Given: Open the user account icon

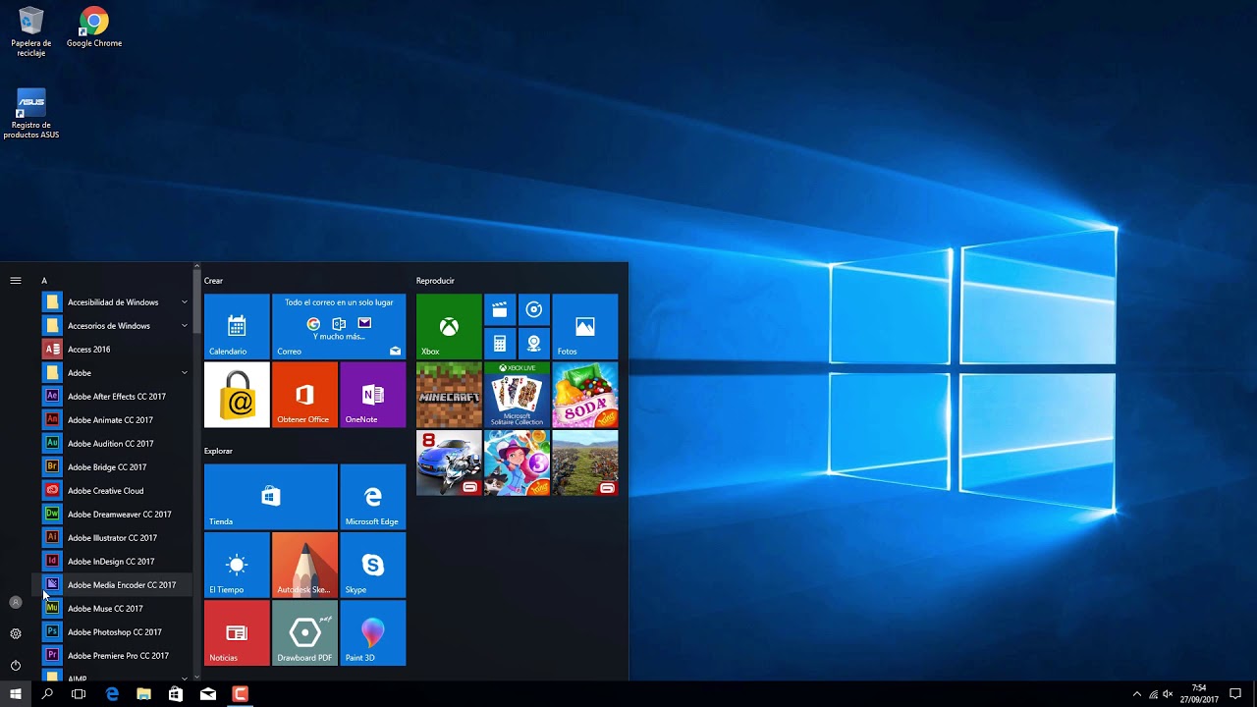Looking at the screenshot, I should click(x=16, y=602).
